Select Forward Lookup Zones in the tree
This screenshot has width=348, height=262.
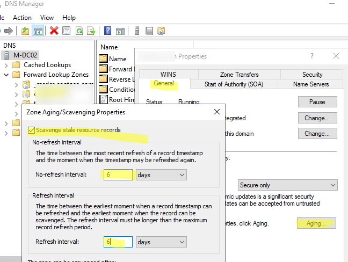[x=56, y=75]
